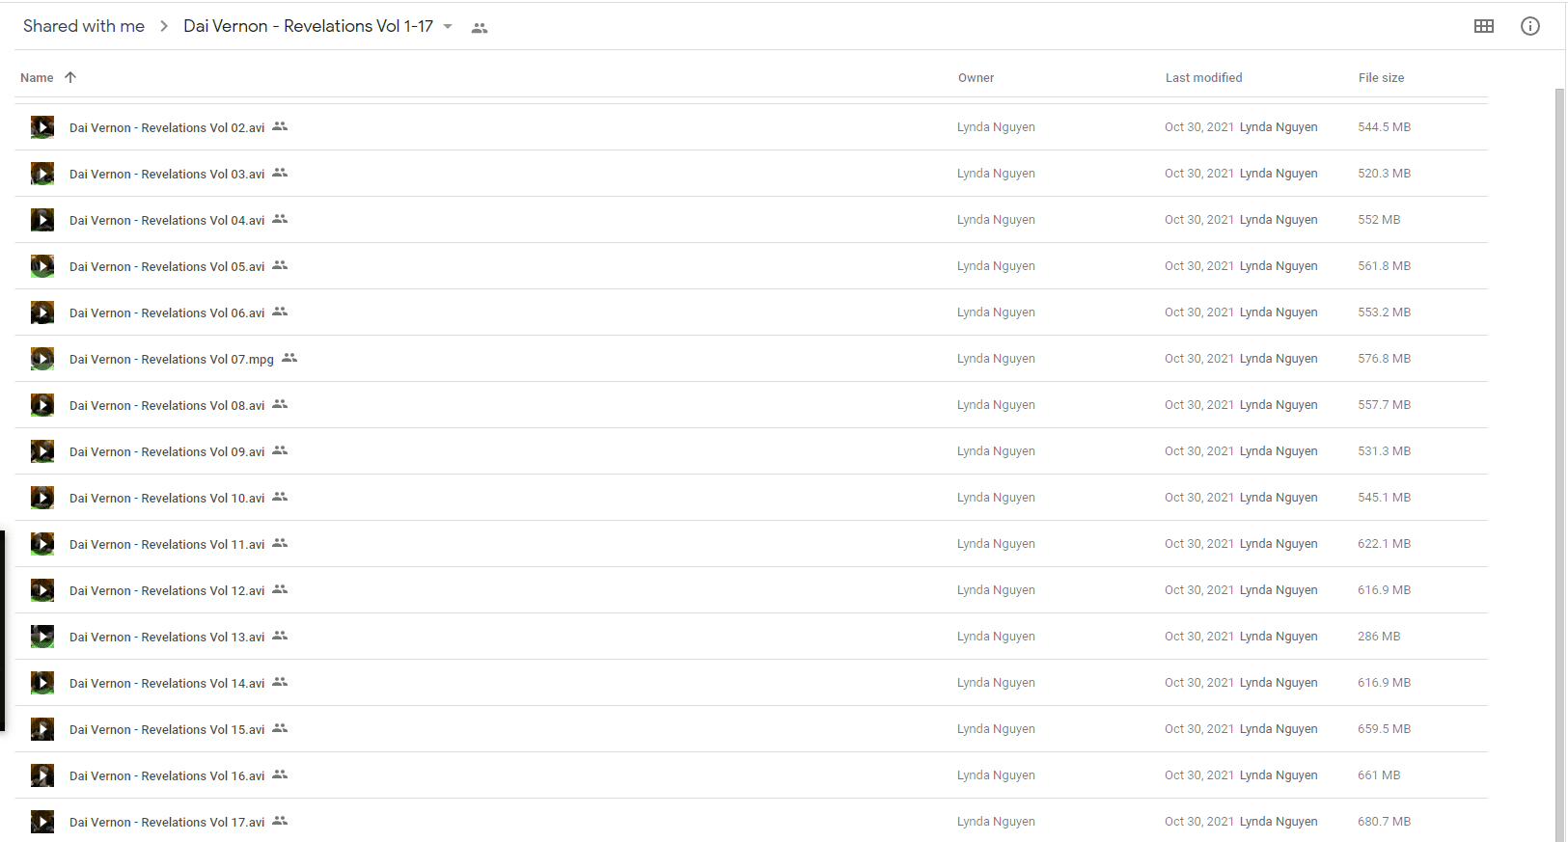Open video icon of Revelations Vol 13.avi

point(42,637)
